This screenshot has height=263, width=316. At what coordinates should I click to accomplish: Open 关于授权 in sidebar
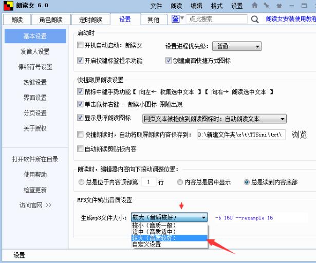(x=35, y=128)
